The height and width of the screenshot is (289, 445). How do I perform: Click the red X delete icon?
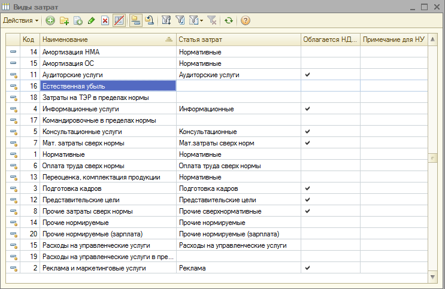click(105, 20)
